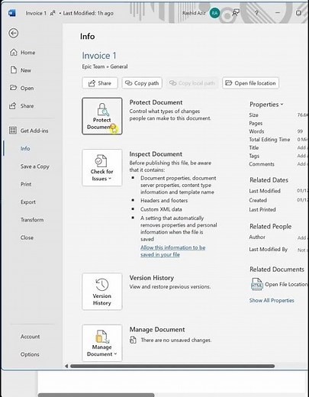This screenshot has height=397, width=309.
Task: Open Get Add-ins from the sidebar
Action: (34, 131)
